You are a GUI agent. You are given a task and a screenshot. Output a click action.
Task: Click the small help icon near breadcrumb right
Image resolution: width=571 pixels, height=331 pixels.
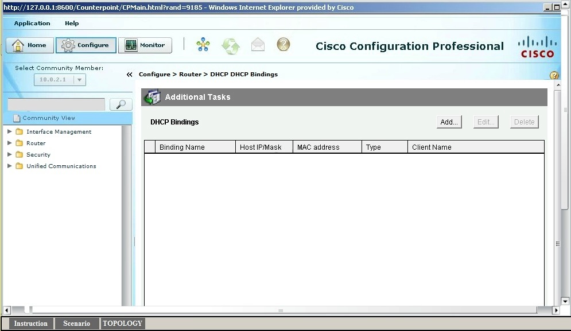(x=554, y=75)
